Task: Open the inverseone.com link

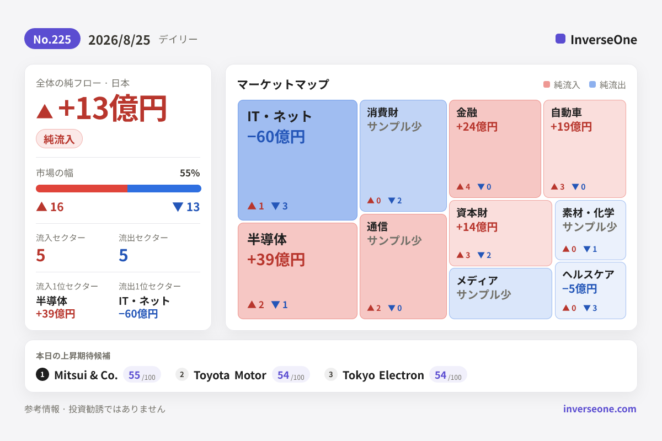Action: (600, 408)
